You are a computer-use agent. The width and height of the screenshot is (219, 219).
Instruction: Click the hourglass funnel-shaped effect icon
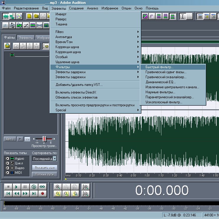coord(40,26)
